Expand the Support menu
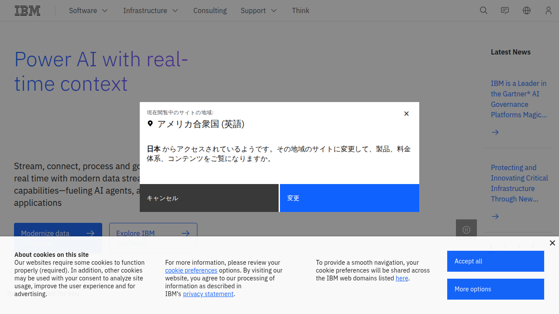 click(259, 10)
